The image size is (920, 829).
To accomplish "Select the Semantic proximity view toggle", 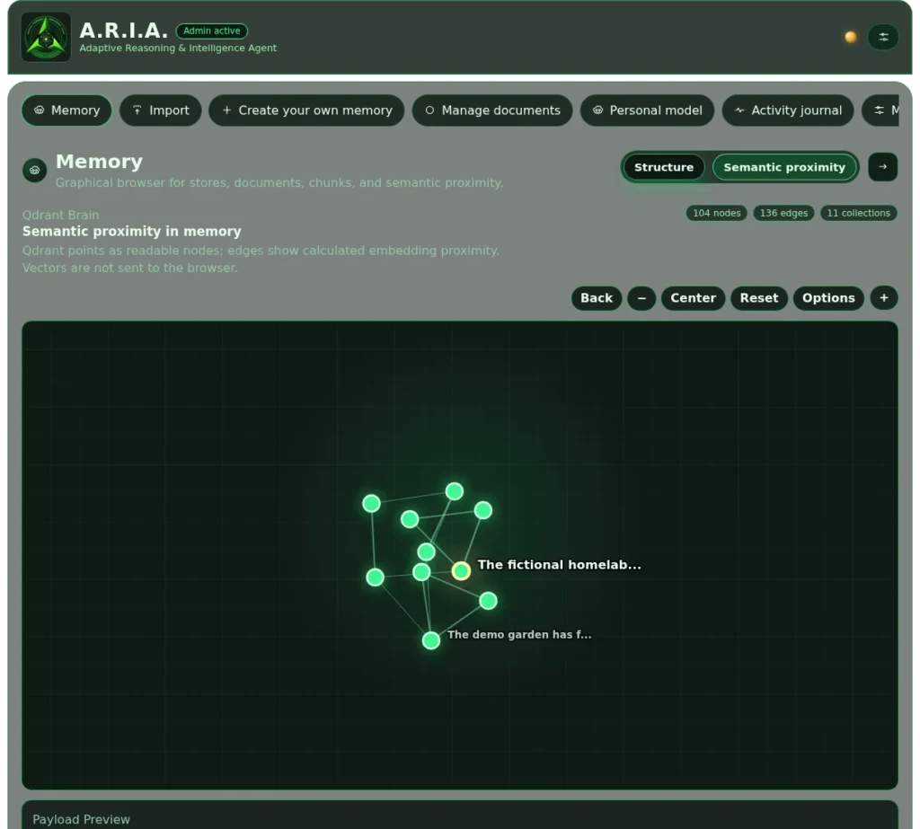I will click(784, 167).
